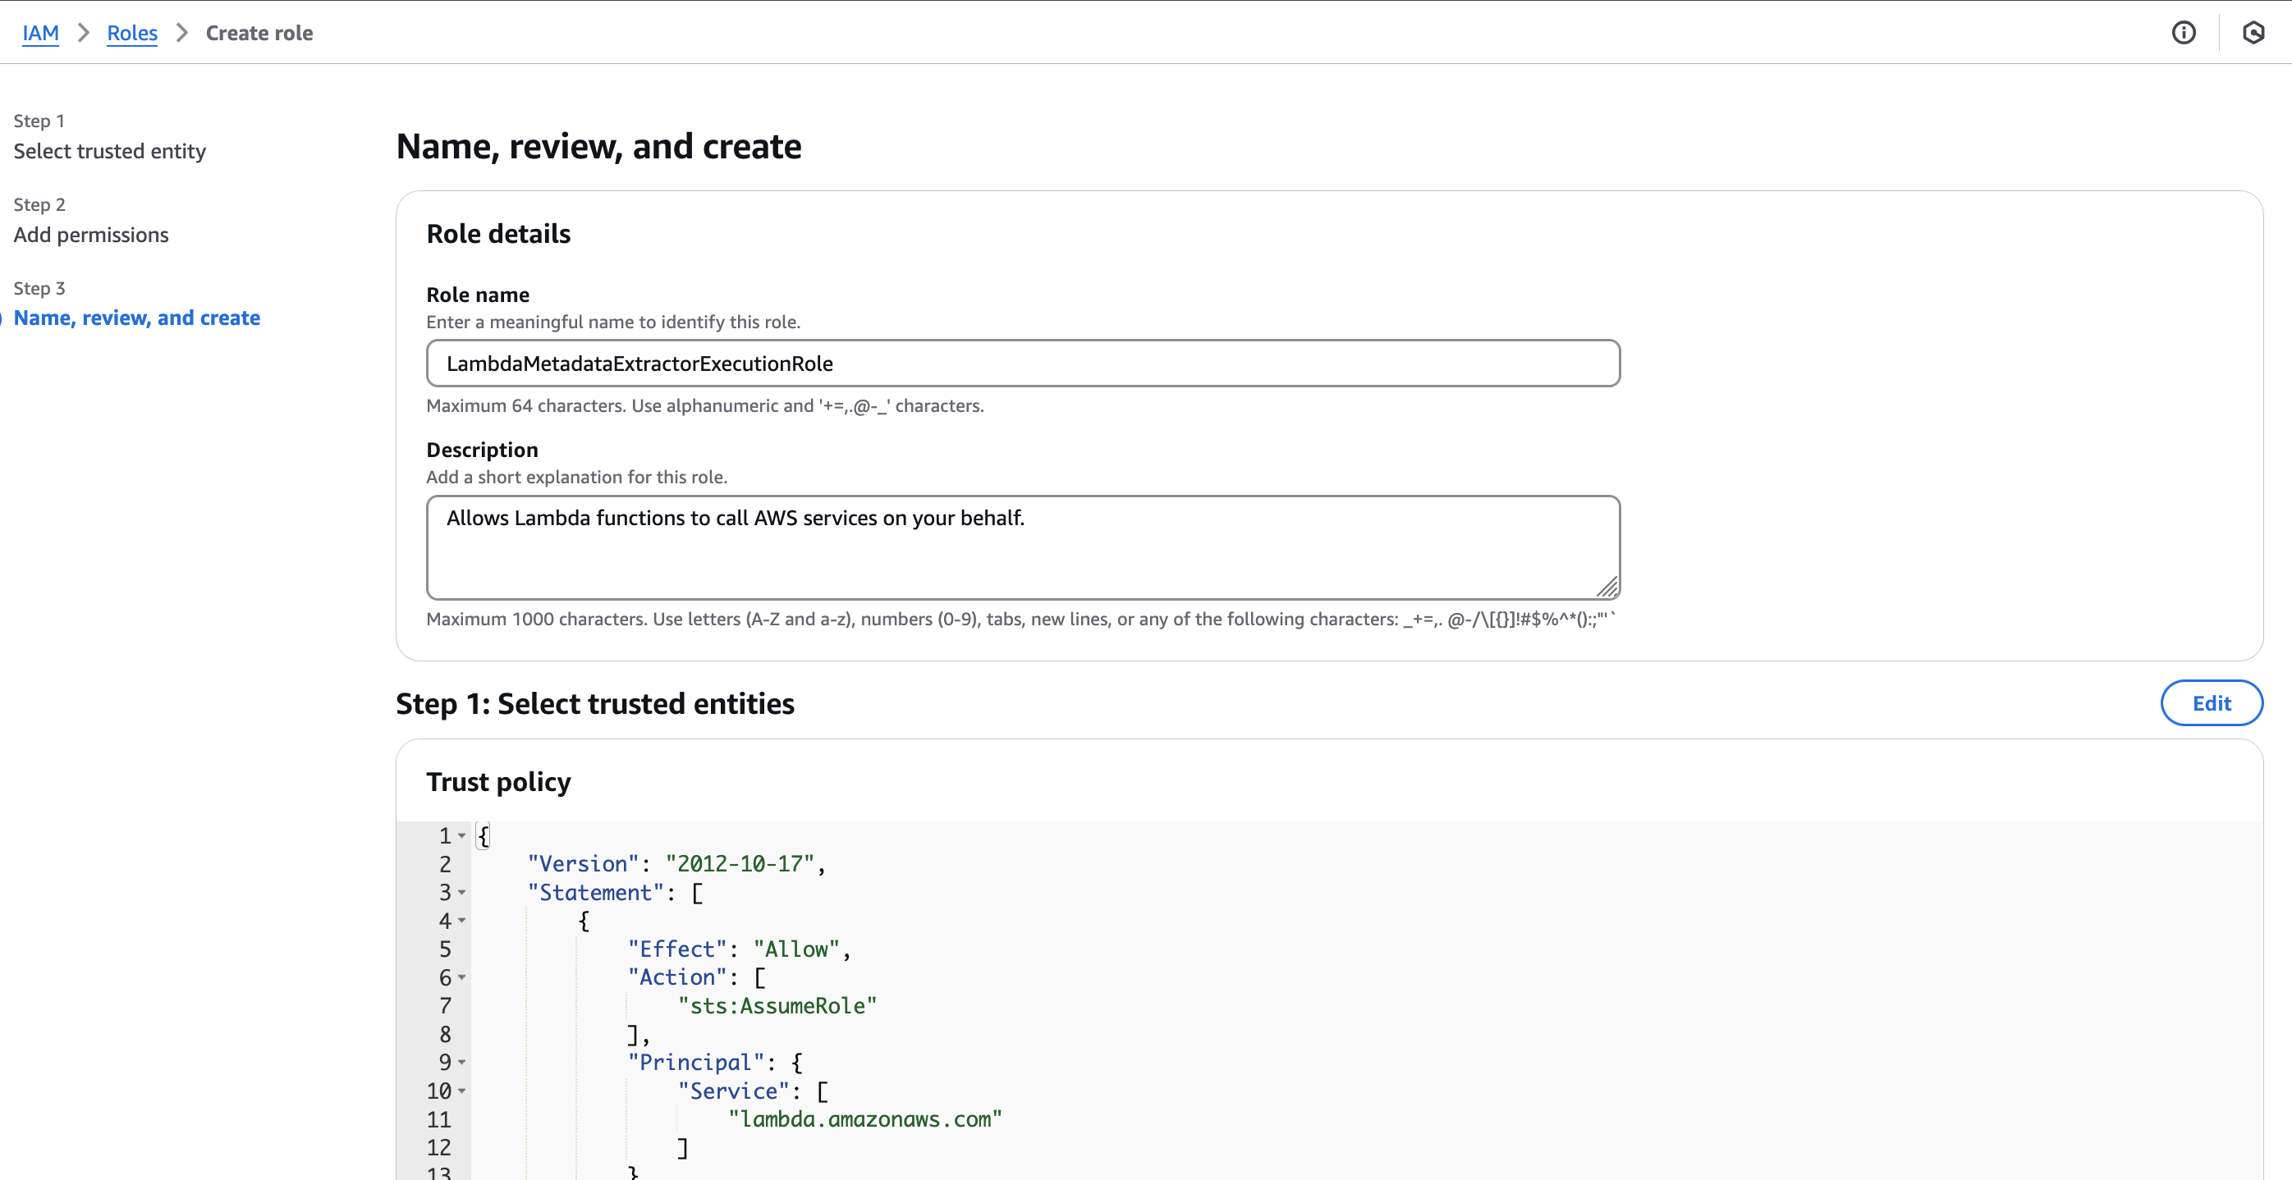
Task: Click the "2012-10-17" value in policy
Action: (x=740, y=863)
